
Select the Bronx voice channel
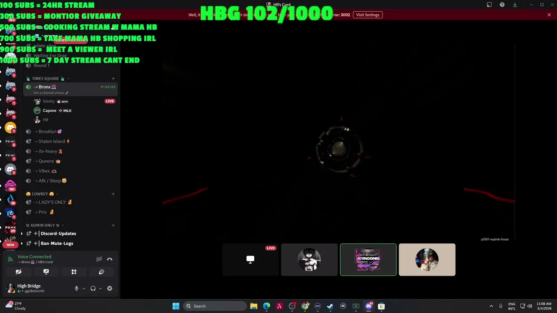pos(70,89)
